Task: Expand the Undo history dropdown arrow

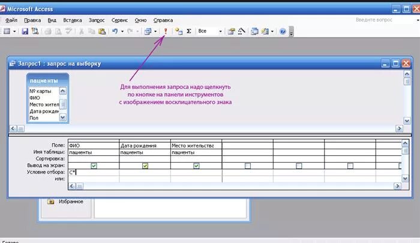Action: point(122,31)
